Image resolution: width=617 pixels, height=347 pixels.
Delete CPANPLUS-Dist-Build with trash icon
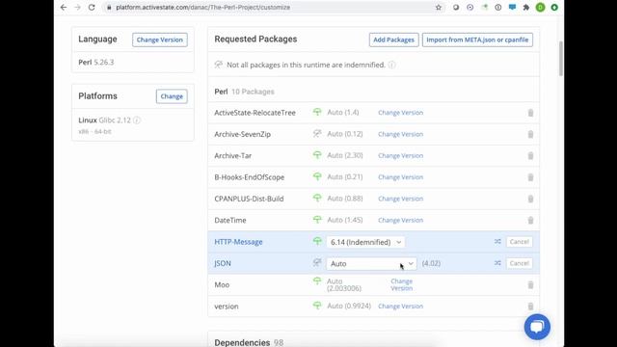coord(530,199)
